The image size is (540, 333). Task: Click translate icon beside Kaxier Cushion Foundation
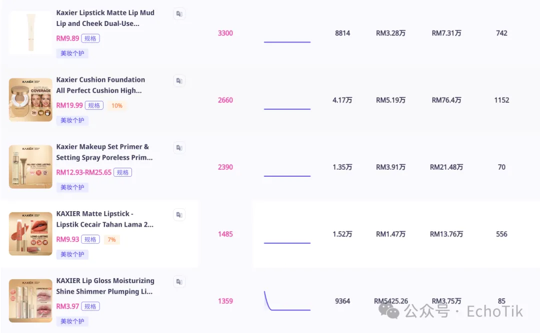pos(179,80)
